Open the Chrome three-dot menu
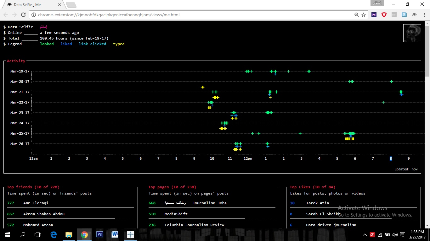Viewport: 430px width, 241px height. tap(424, 15)
